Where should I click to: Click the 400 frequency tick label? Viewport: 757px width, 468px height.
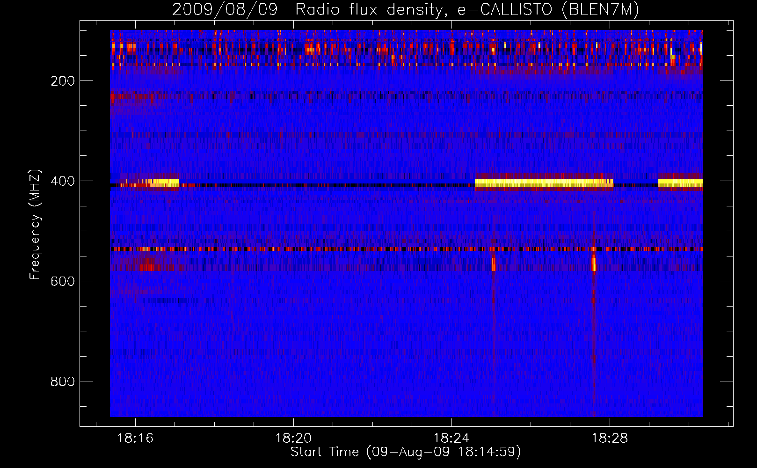click(x=63, y=181)
